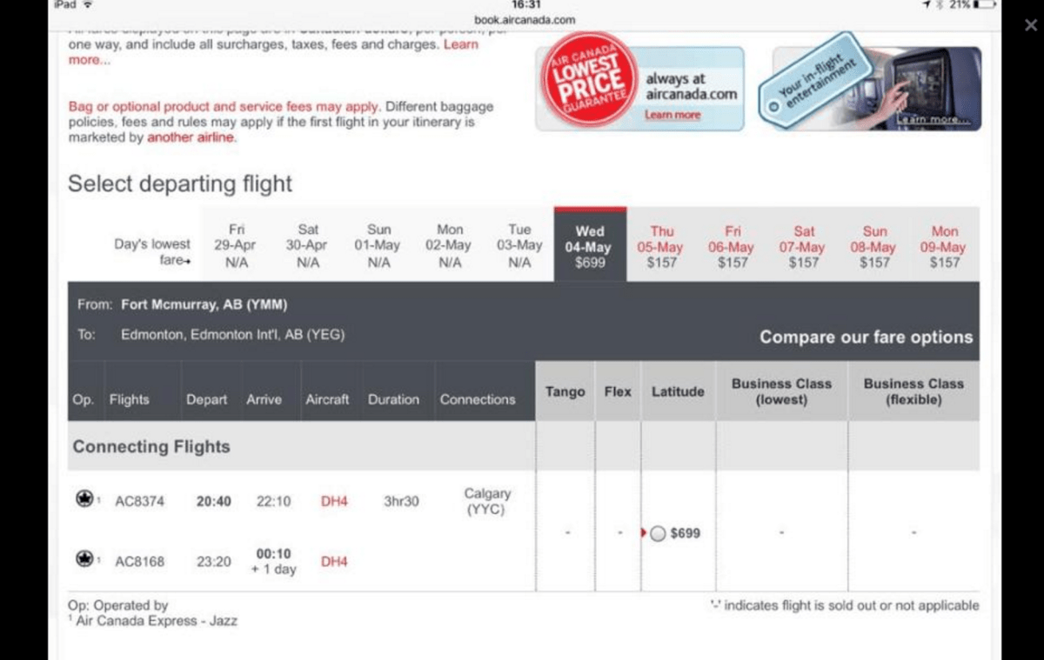Screen dimensions: 1044x660
Task: Click the Calgary (YYC) connection text
Action: [x=486, y=502]
